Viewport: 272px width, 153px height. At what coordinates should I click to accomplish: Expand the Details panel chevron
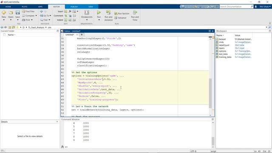57,122
